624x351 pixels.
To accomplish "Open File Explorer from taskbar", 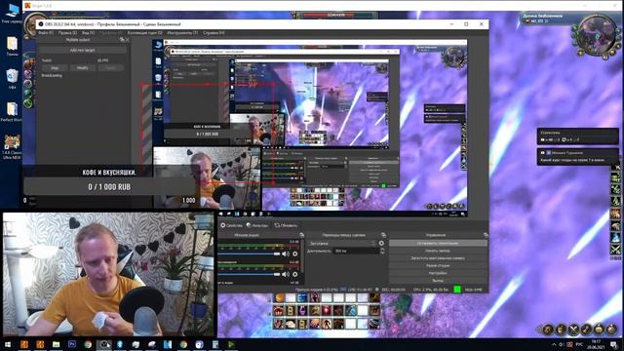I will pos(56,344).
